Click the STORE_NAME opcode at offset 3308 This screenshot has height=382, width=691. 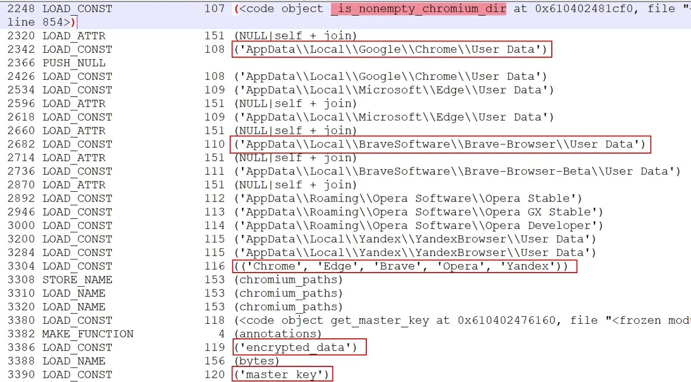tap(78, 280)
